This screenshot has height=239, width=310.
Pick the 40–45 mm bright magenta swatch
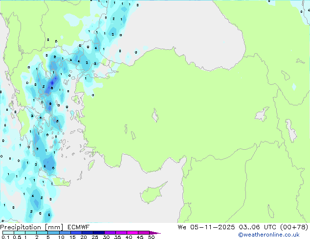pos(133,233)
